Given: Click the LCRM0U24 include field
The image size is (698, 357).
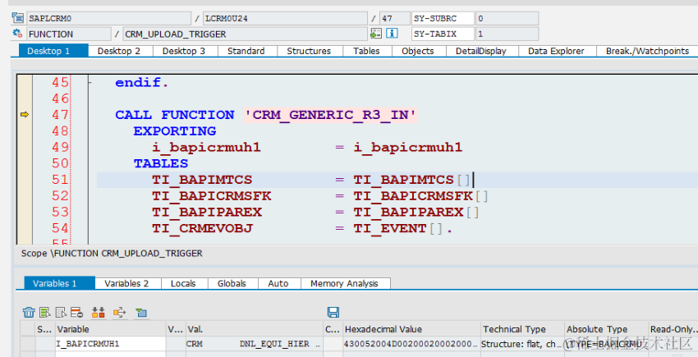Looking at the screenshot, I should [285, 18].
